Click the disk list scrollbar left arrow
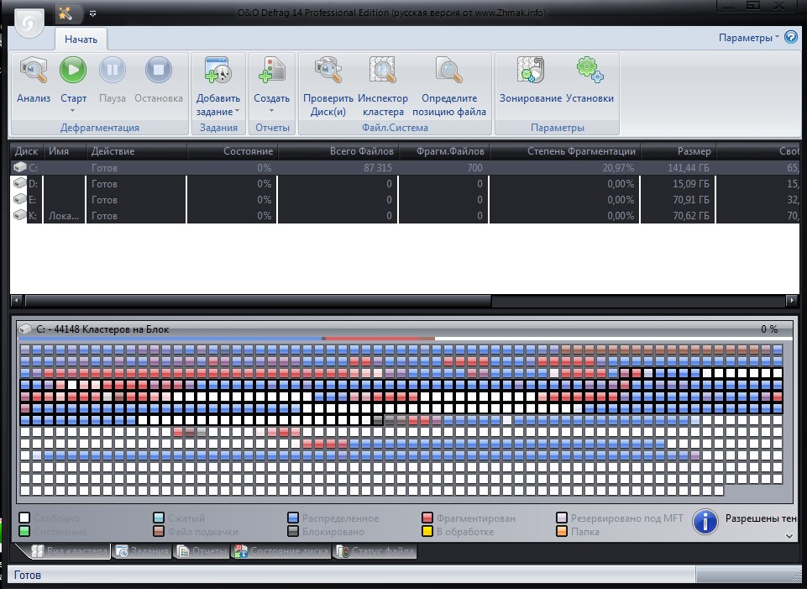The width and height of the screenshot is (807, 589). [17, 300]
